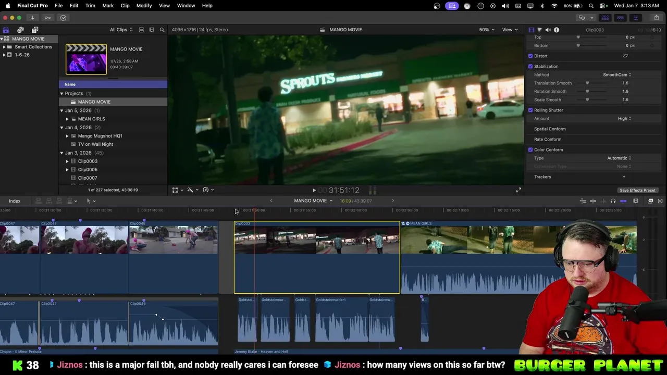Open the Modify menu
The height and width of the screenshot is (375, 667).
click(x=144, y=6)
